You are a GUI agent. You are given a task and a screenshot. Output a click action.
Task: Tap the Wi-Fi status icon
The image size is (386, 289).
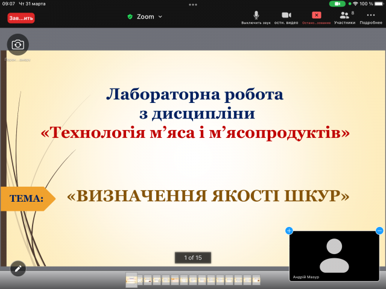pos(355,4)
